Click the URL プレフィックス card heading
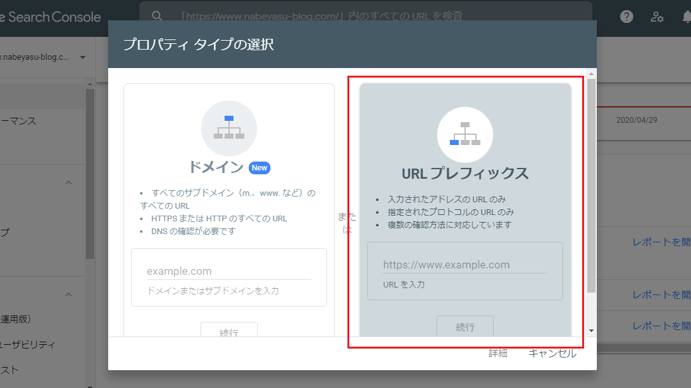The image size is (691, 388). 465,174
